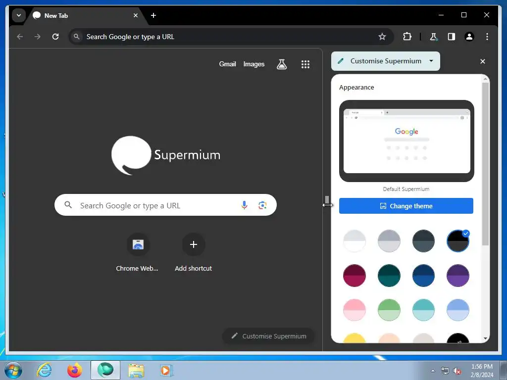This screenshot has width=507, height=380.
Task: Select the white light colour swatch
Action: point(355,241)
